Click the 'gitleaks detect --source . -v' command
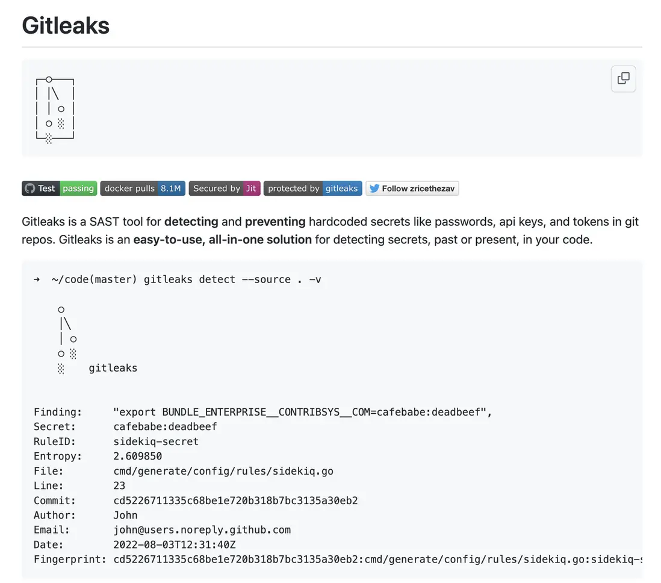Viewport: 661px width, 583px height. tap(232, 279)
